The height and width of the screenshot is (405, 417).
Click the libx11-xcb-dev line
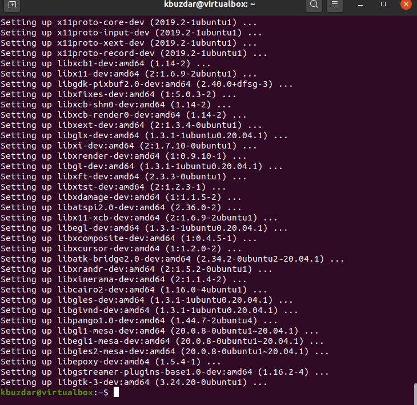[139, 218]
